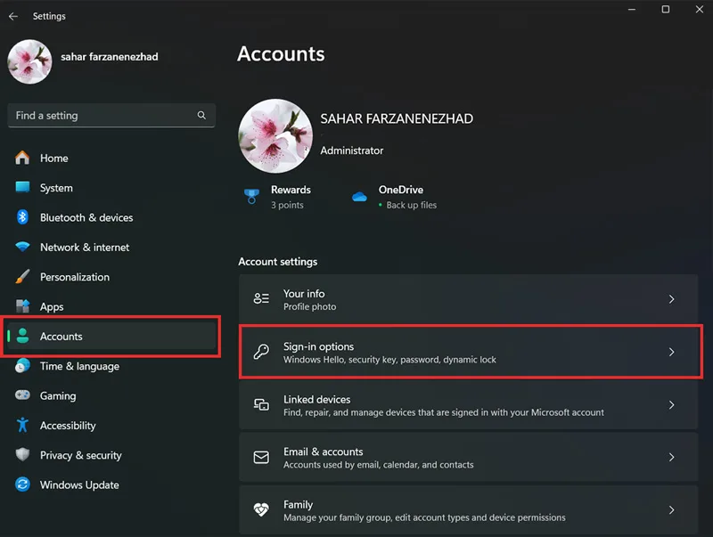Click the Rewards medal icon
This screenshot has height=537, width=713.
coord(251,196)
